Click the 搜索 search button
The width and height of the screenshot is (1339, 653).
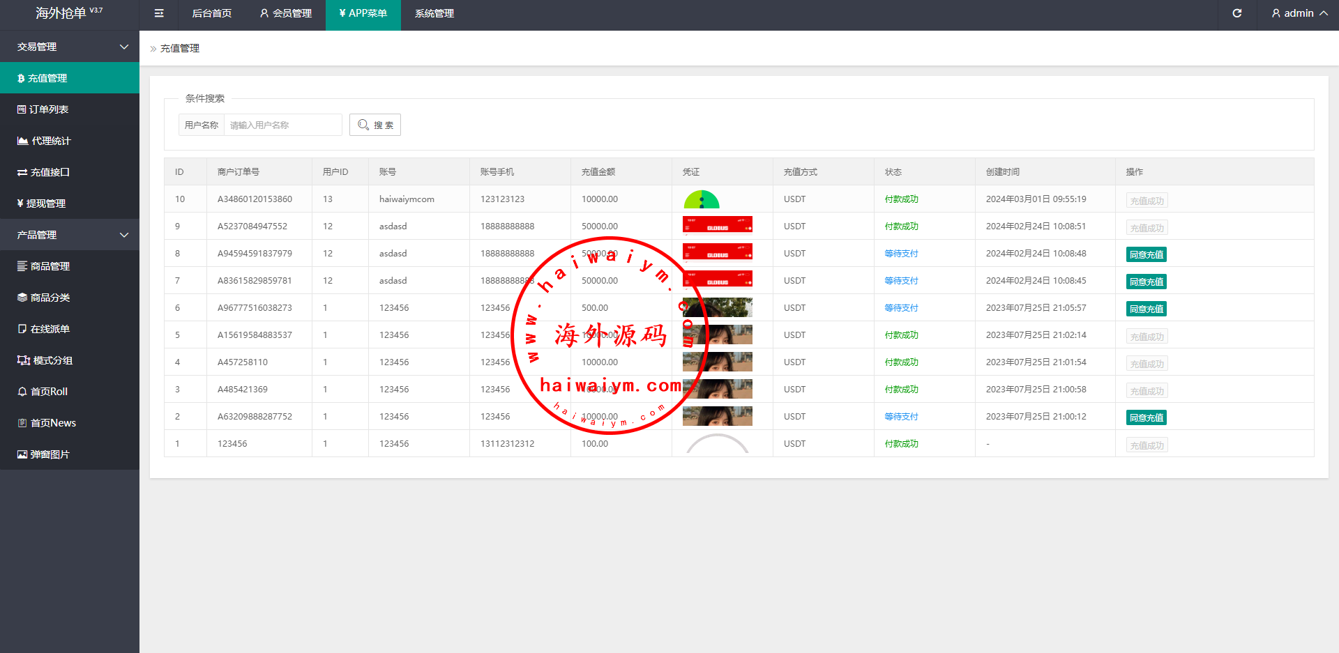point(375,125)
